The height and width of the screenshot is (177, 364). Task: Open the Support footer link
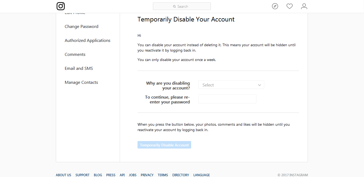coord(82,175)
